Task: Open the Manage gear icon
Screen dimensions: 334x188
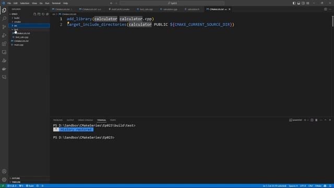Action: coord(4,180)
